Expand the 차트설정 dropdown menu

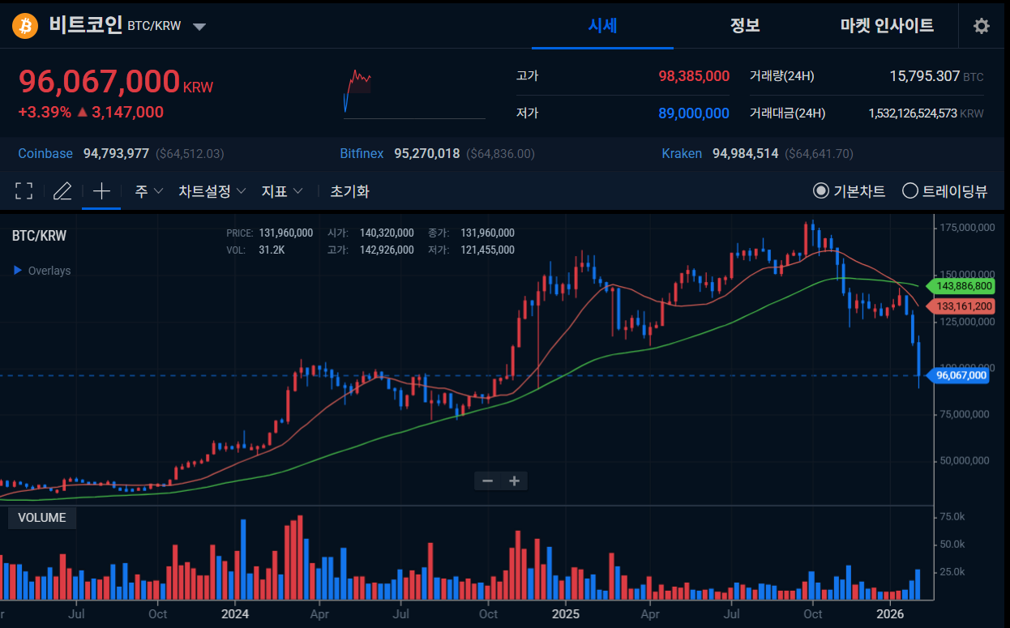tap(212, 191)
